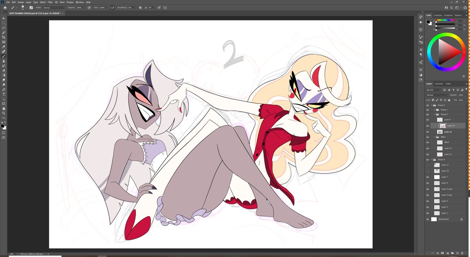Viewport: 470px width, 257px height.
Task: Switch to the Paths tab
Action: (448, 84)
